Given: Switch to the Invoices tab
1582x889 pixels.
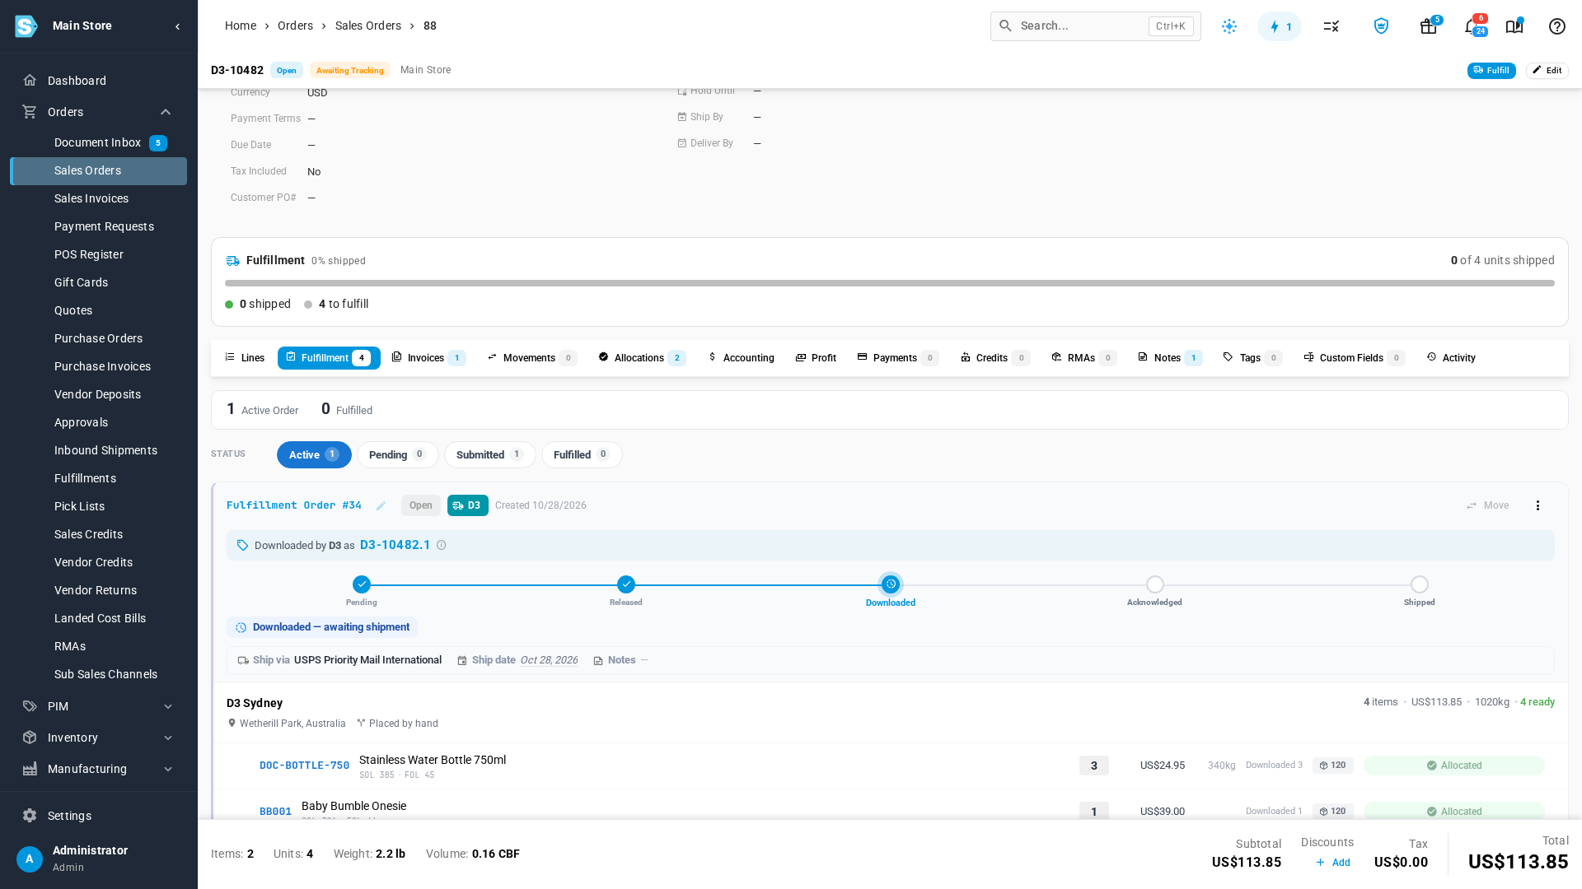Looking at the screenshot, I should [x=428, y=358].
